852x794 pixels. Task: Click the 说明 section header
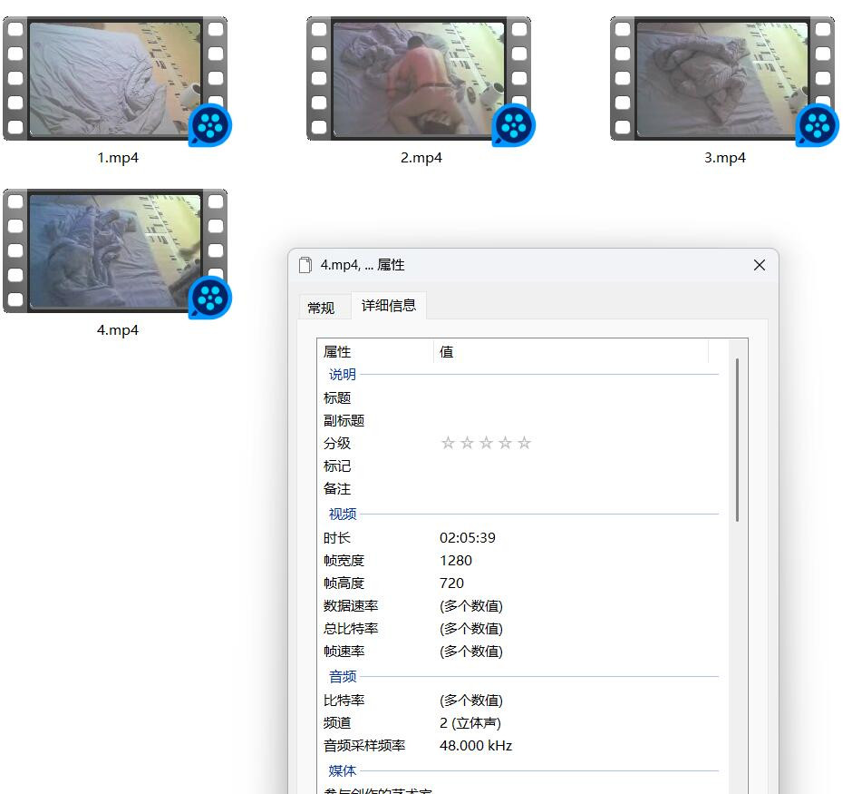[343, 375]
